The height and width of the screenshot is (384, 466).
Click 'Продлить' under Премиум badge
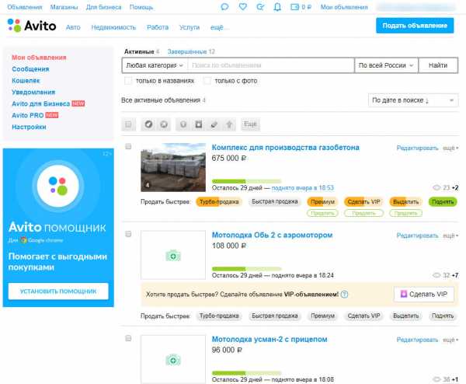click(322, 213)
